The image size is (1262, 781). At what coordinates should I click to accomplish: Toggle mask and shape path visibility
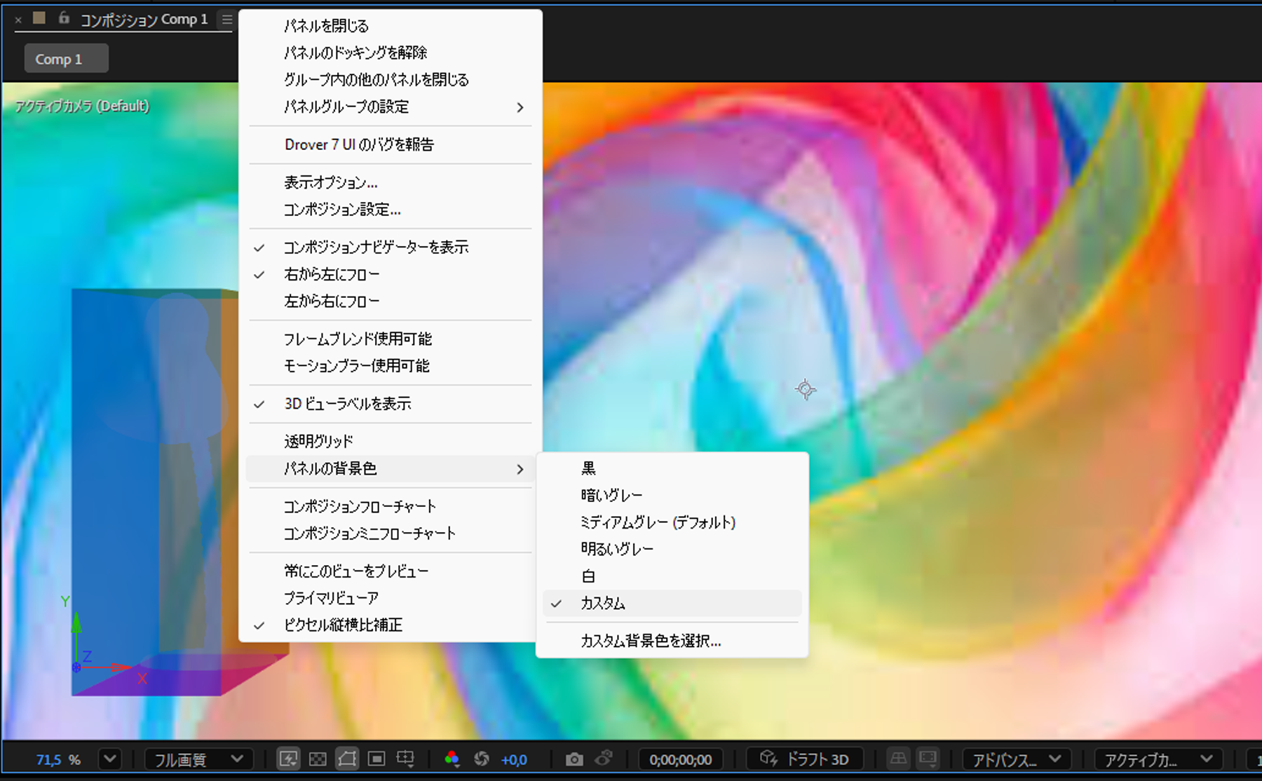pos(347,759)
